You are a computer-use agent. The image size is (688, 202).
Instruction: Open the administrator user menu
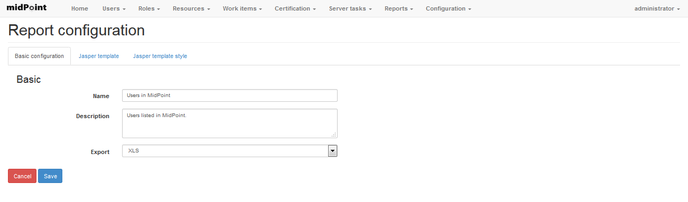657,8
